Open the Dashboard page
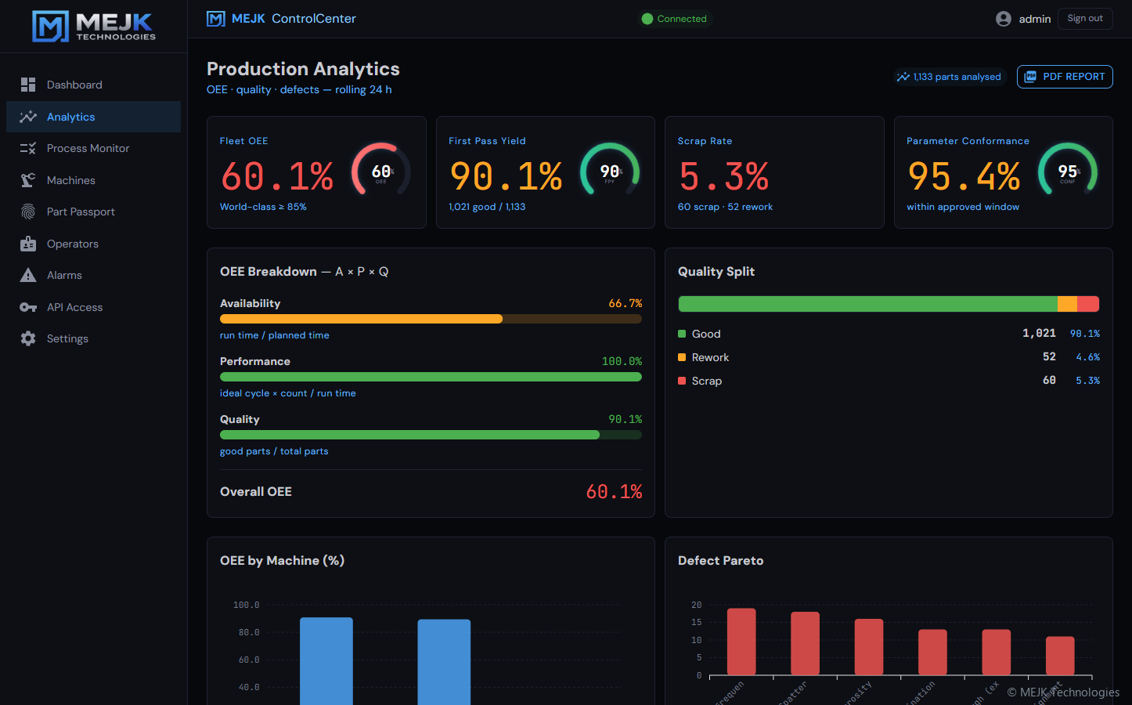Image resolution: width=1132 pixels, height=705 pixels. pyautogui.click(x=93, y=85)
